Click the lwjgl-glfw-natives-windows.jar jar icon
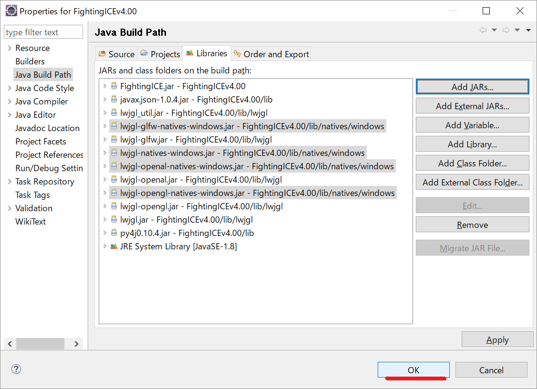The image size is (537, 389). 114,126
